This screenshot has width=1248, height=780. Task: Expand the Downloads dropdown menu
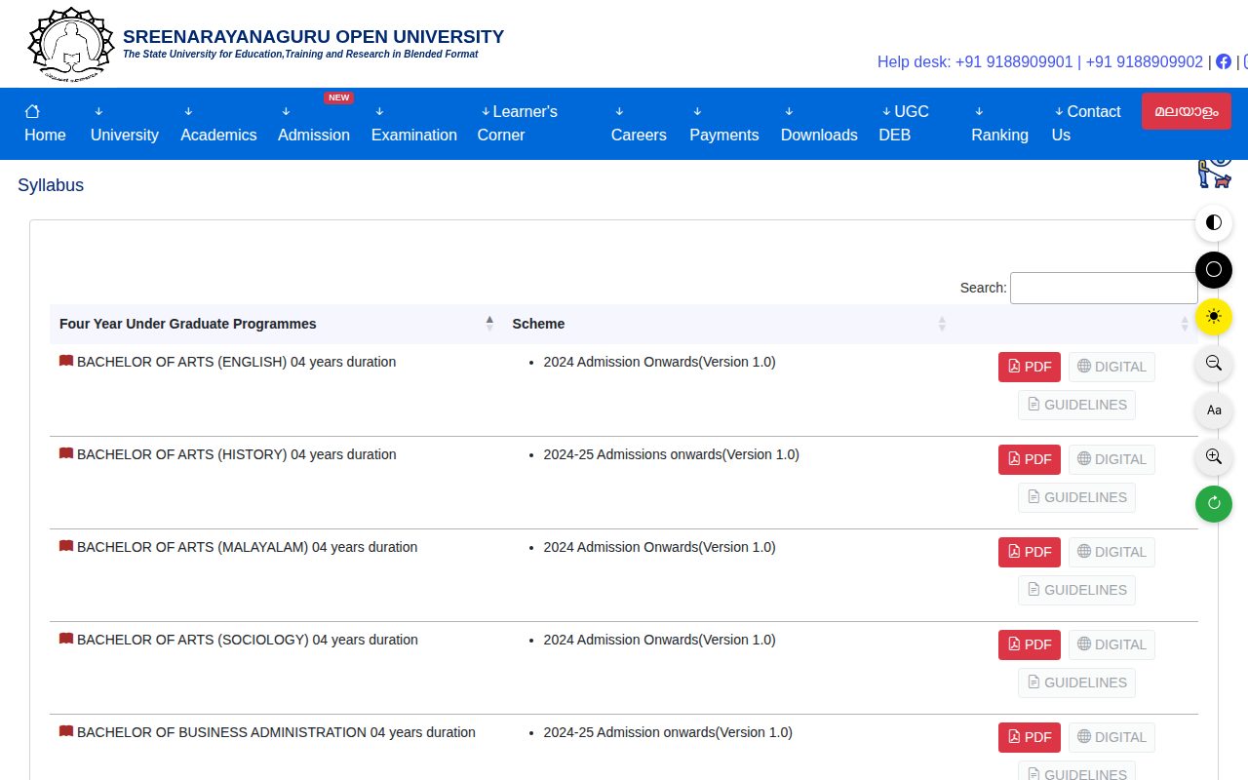pyautogui.click(x=819, y=124)
